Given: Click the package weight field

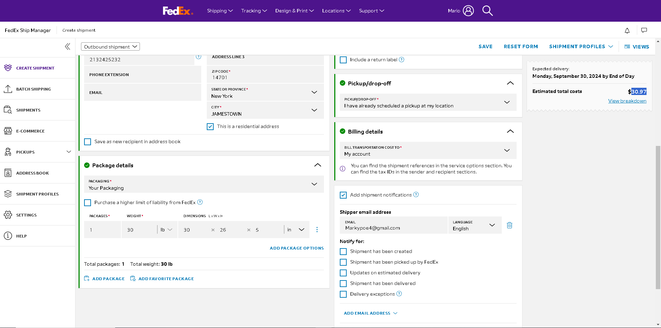Looking at the screenshot, I should pyautogui.click(x=139, y=230).
